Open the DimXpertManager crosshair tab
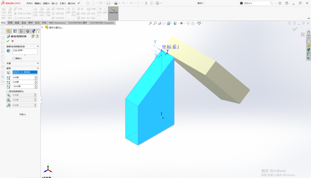 28,31
